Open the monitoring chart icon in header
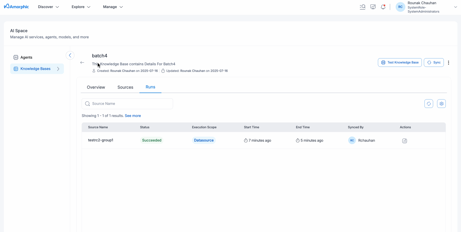 click(x=373, y=7)
